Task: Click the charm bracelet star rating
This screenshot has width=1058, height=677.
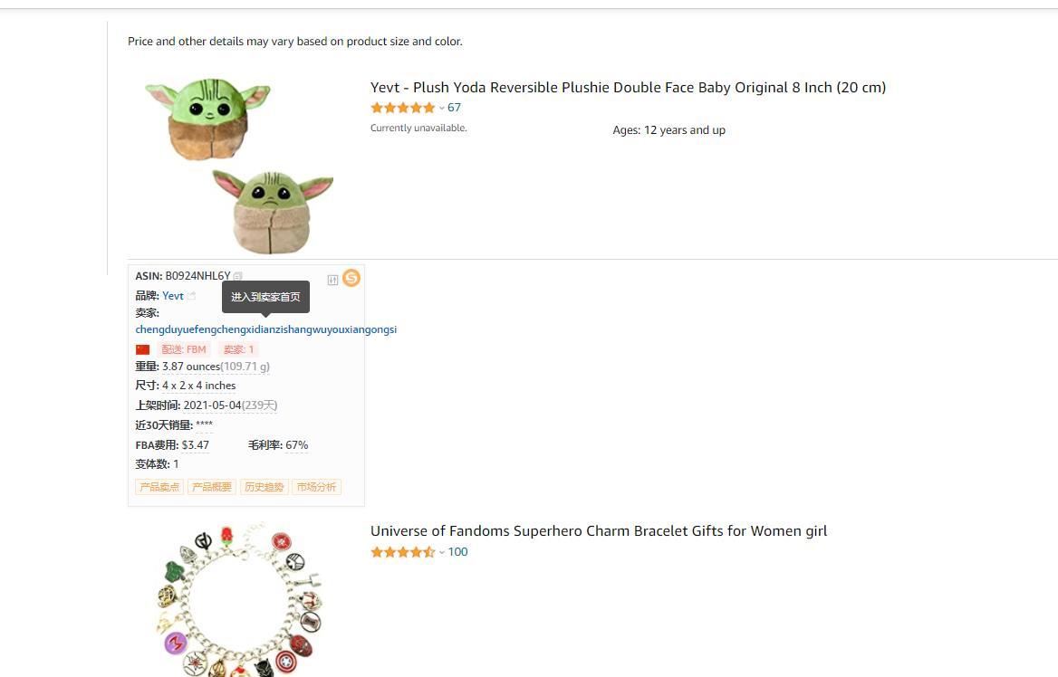Action: (x=402, y=552)
